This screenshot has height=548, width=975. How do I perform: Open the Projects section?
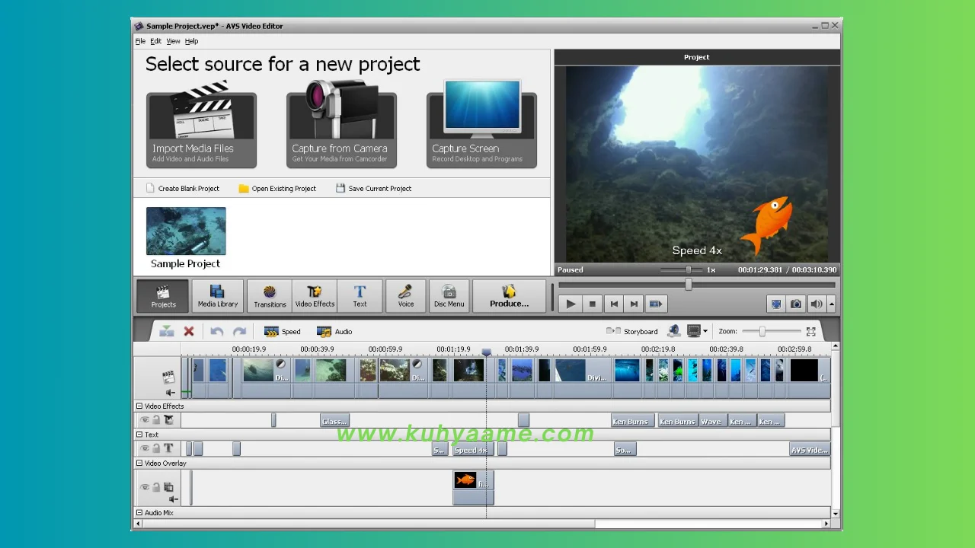(163, 296)
